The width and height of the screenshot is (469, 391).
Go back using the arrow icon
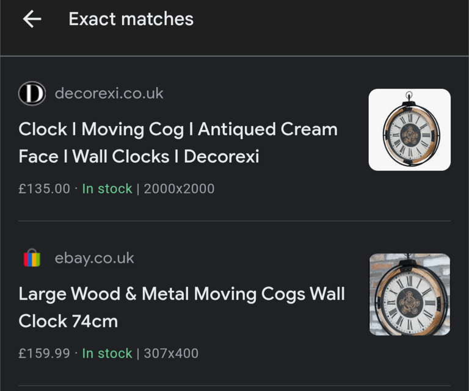32,19
